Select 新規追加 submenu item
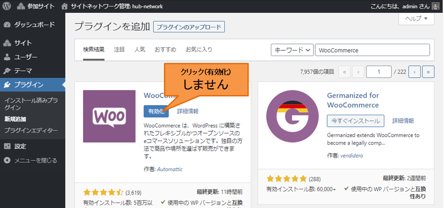This screenshot has width=444, height=208. [15, 119]
